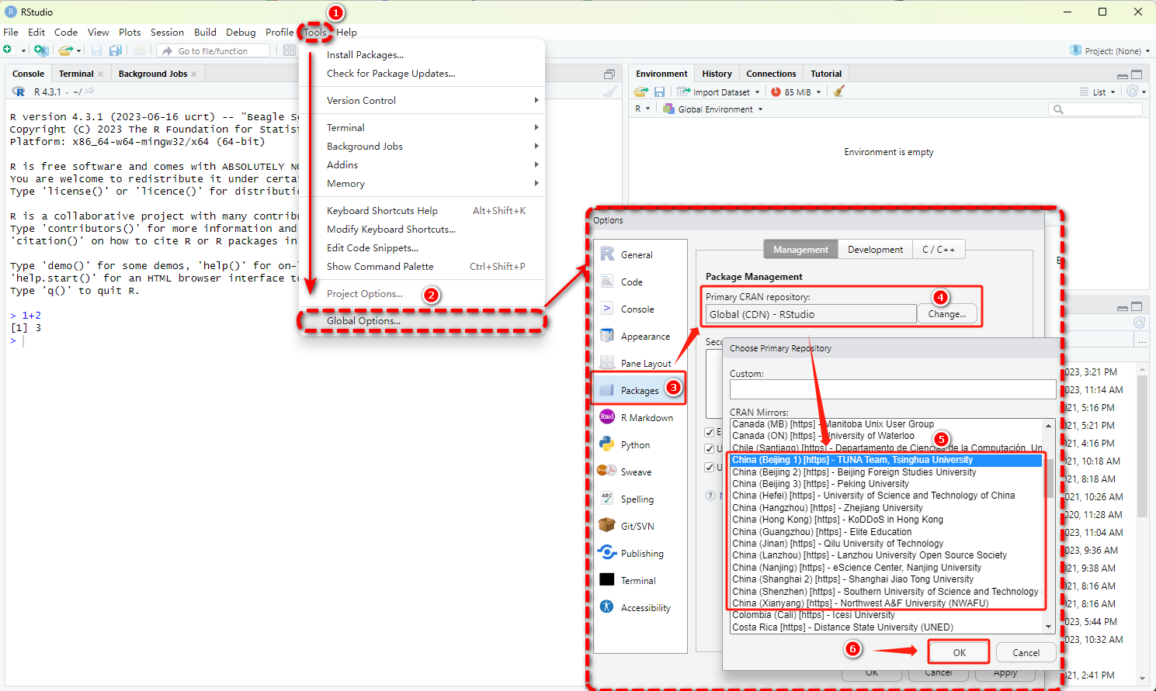The image size is (1156, 691).
Task: Select General in Options sidebar
Action: [x=640, y=254]
